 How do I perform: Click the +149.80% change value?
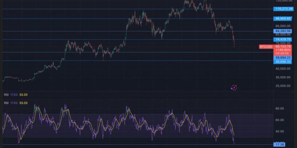point(283,50)
